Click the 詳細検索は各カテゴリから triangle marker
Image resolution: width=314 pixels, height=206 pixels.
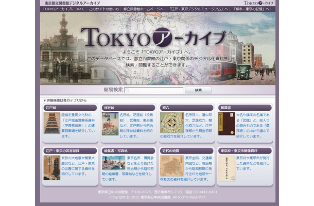45,100
